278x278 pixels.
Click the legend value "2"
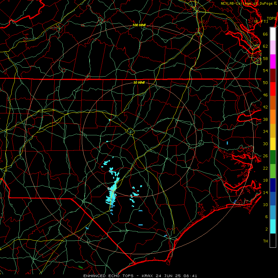[267, 229]
